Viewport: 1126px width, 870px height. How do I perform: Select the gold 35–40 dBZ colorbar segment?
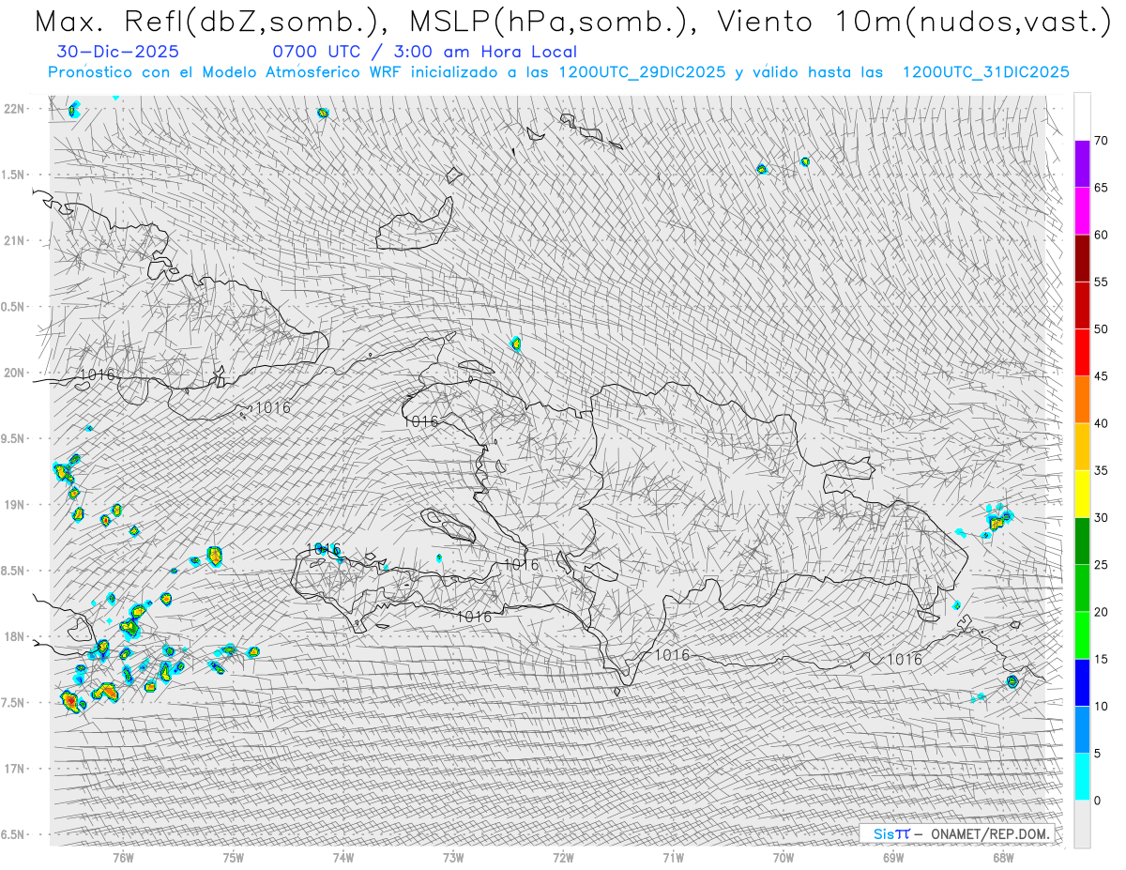1082,447
